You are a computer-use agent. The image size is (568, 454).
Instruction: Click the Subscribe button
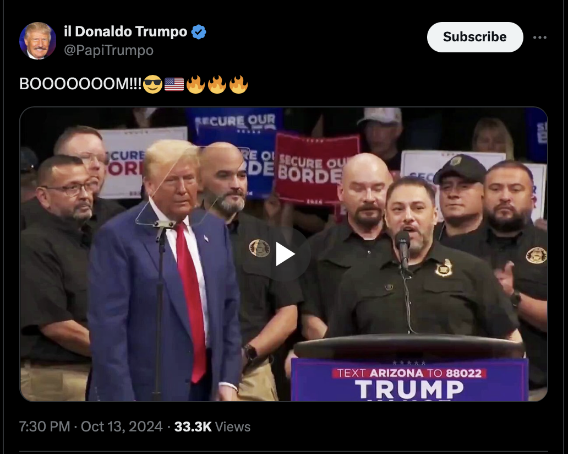[x=475, y=37]
